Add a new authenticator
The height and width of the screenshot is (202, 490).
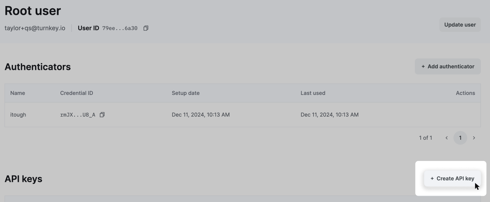(448, 66)
